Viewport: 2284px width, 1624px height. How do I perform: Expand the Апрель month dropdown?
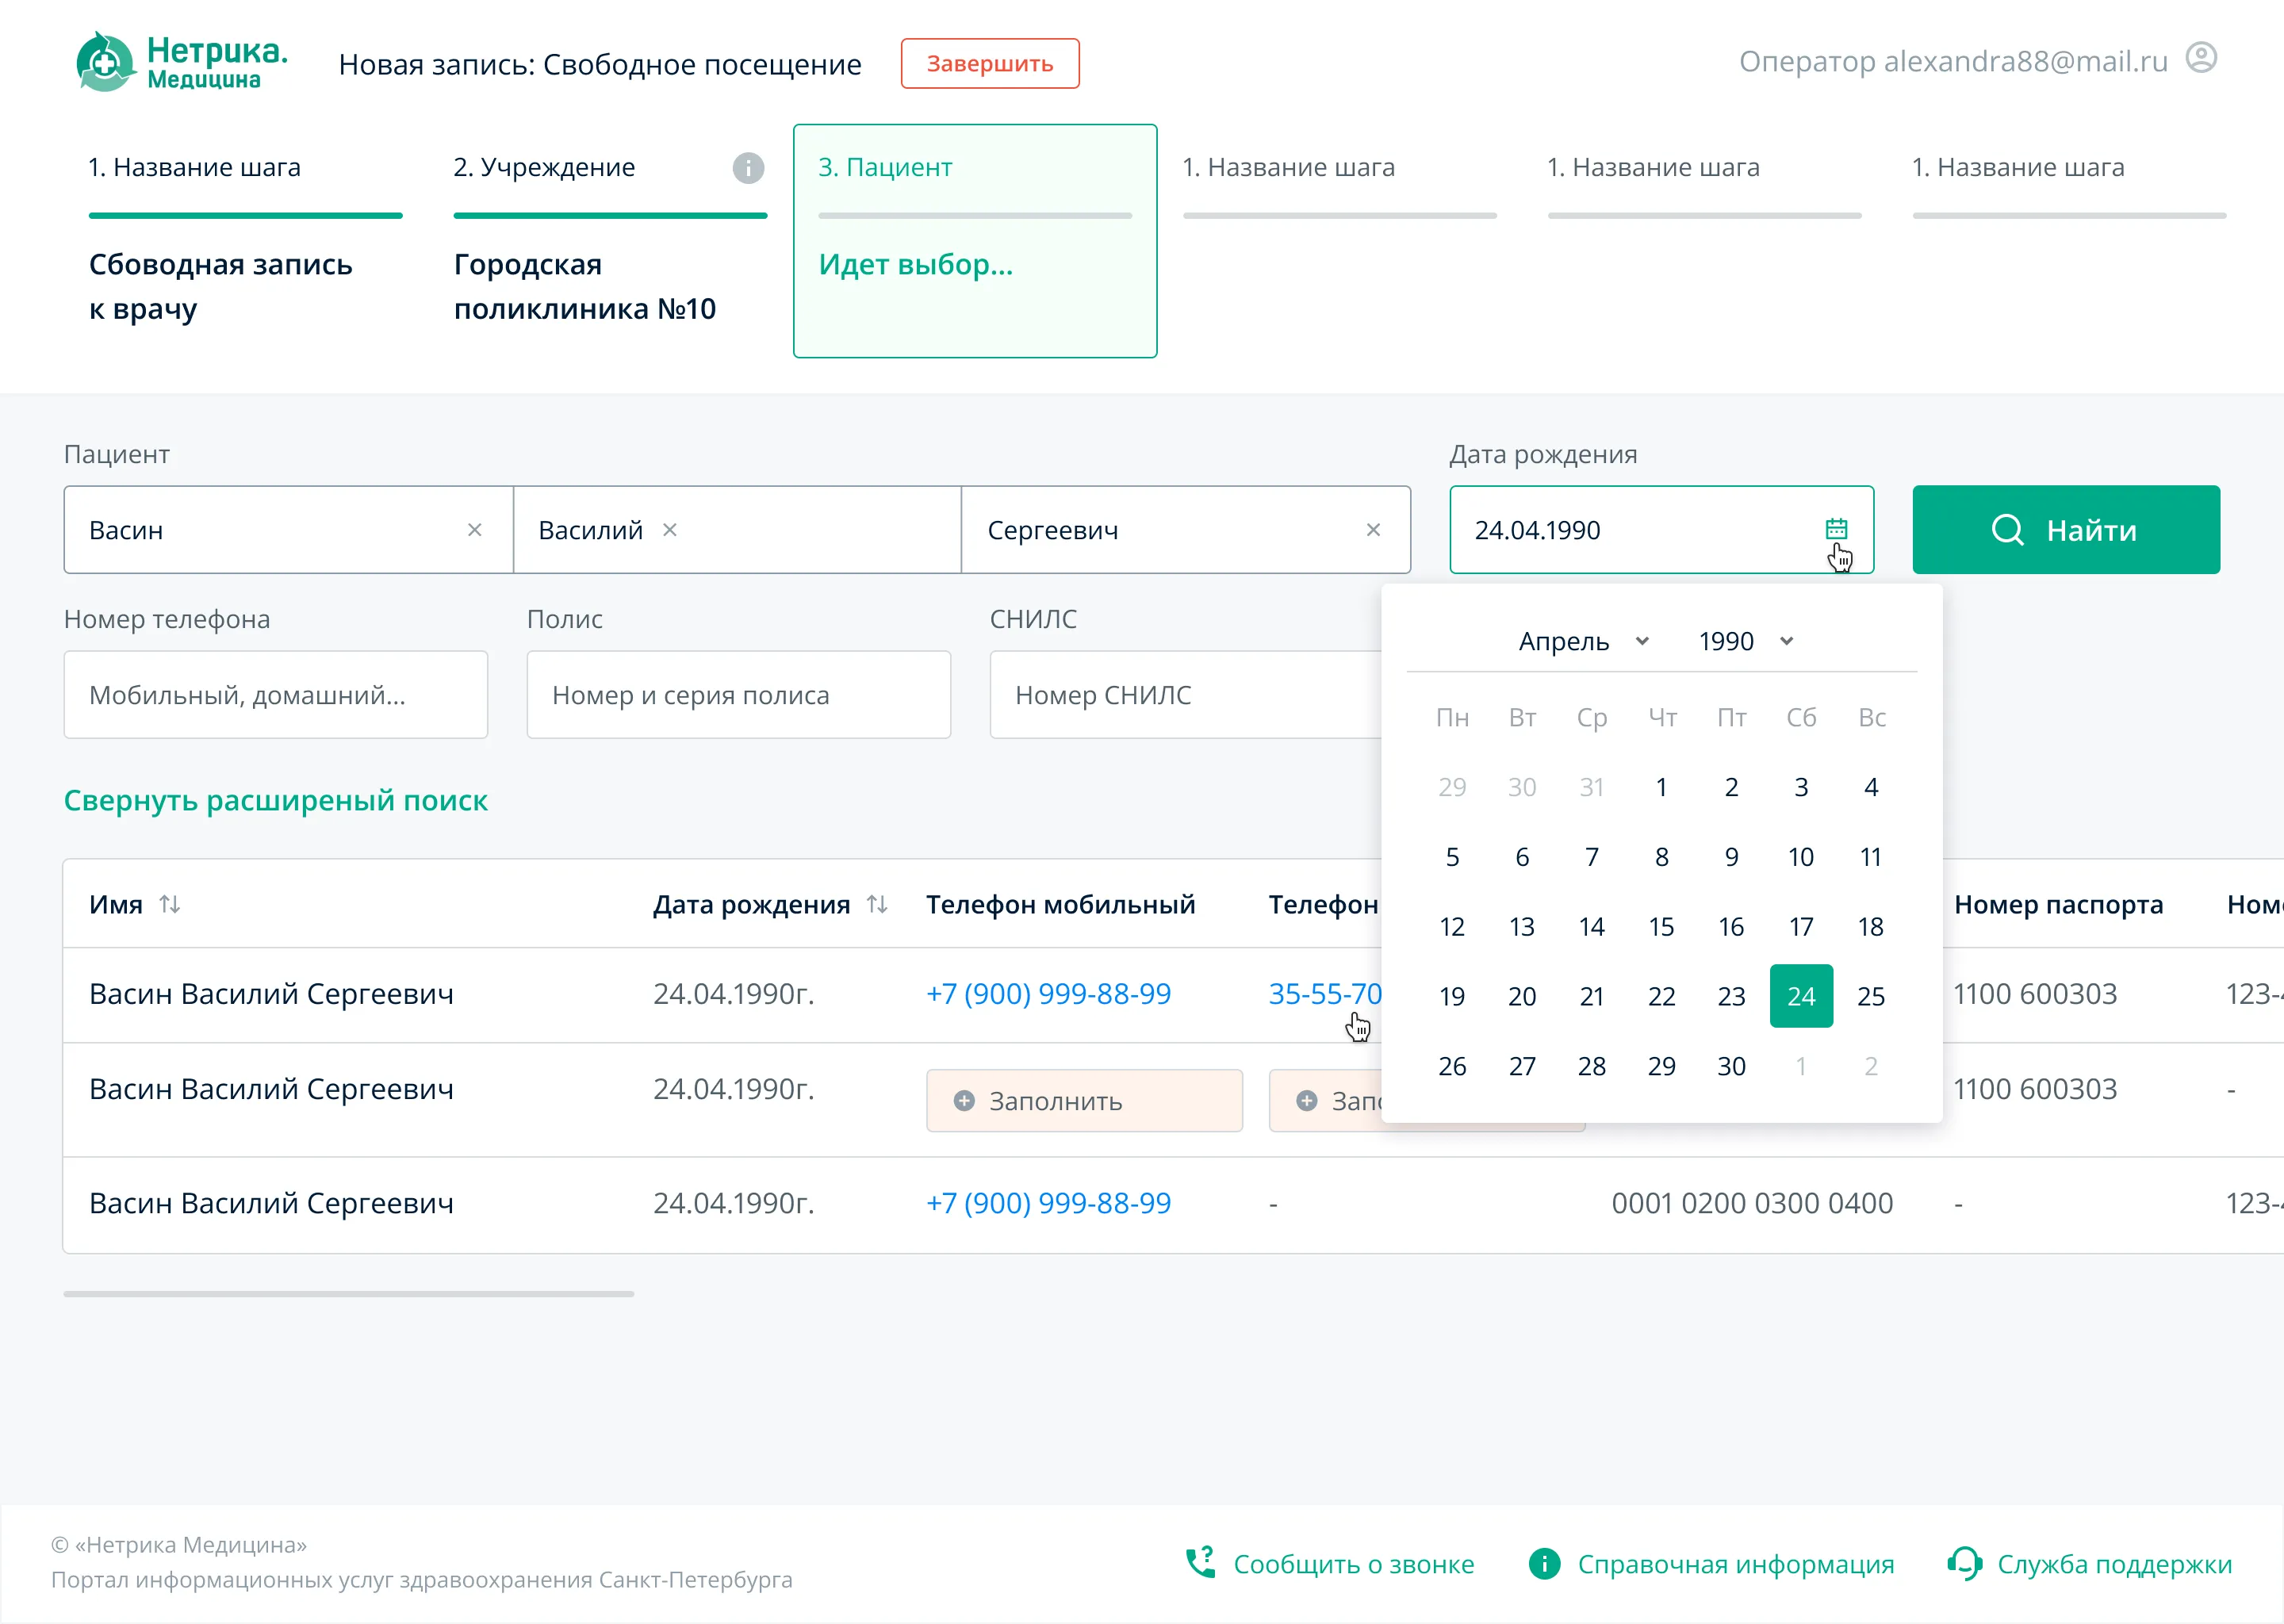tap(1583, 641)
